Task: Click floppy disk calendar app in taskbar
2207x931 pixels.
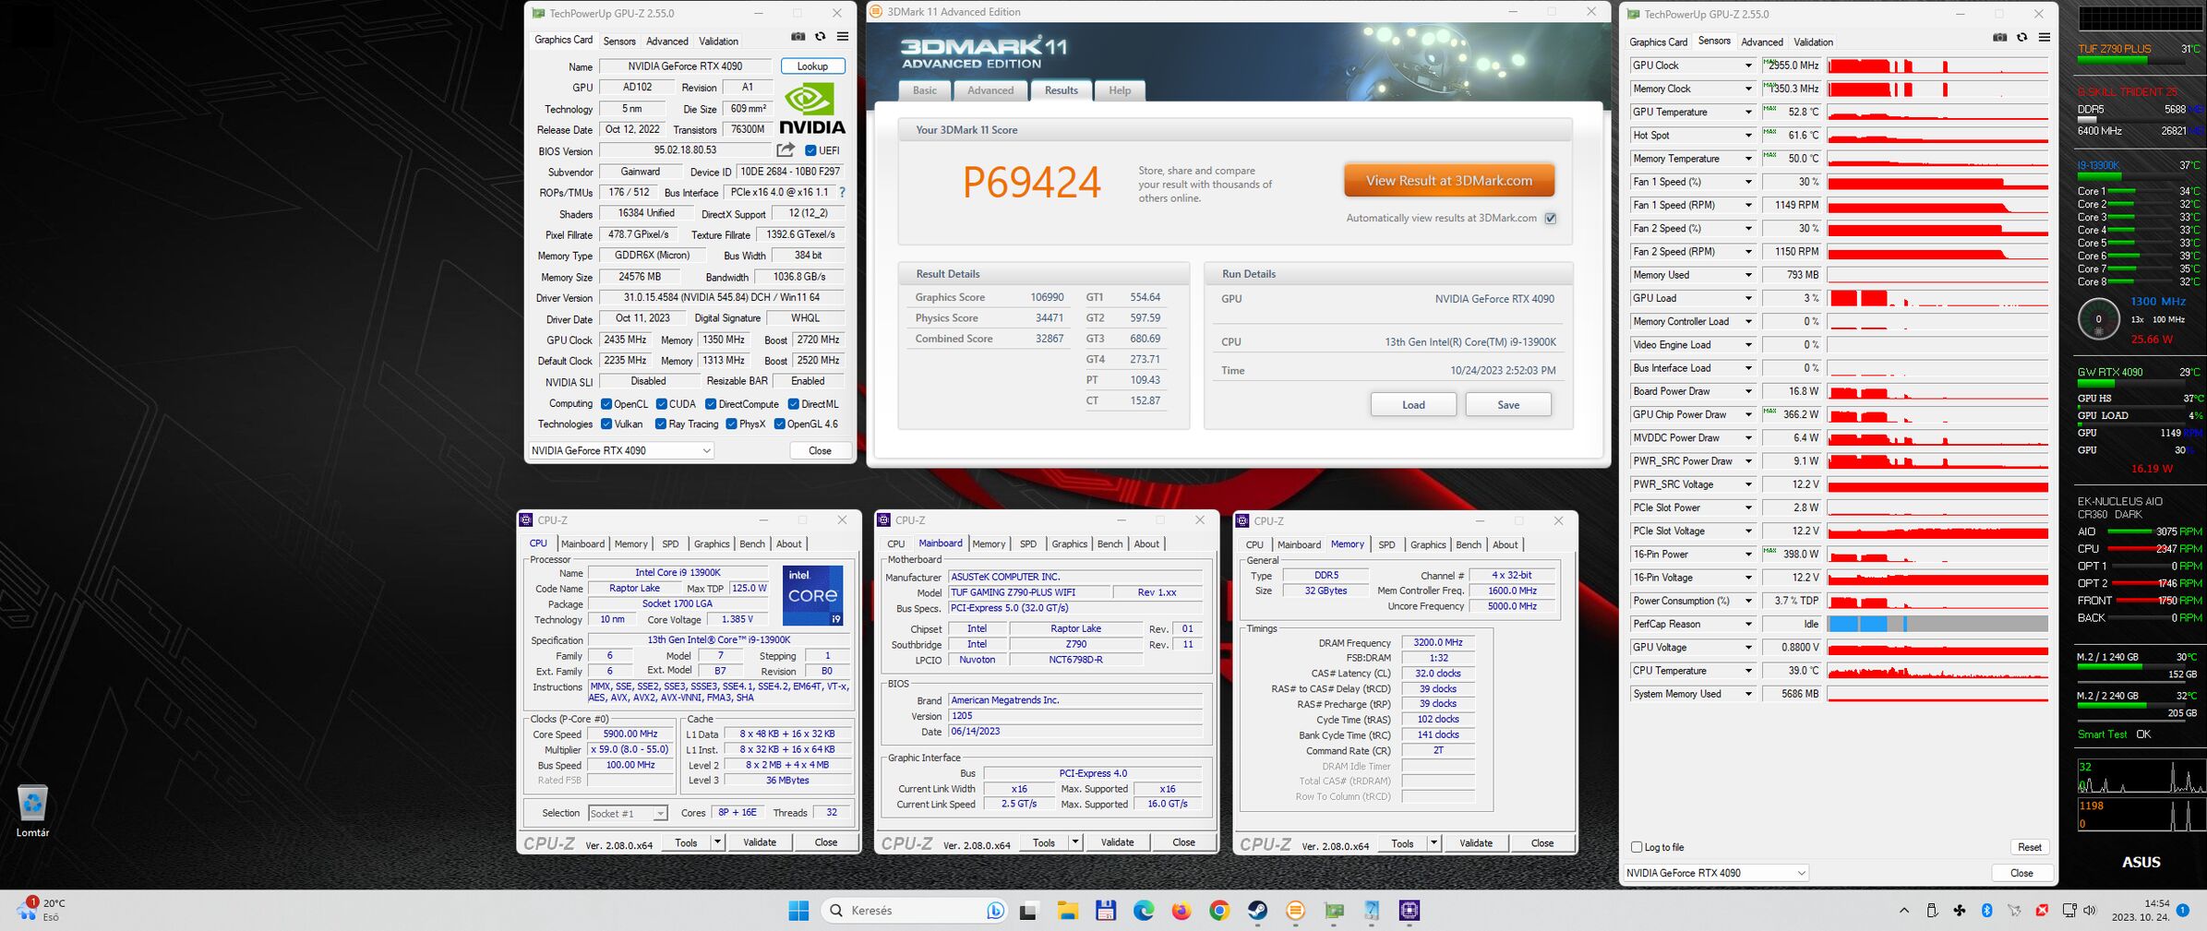Action: click(x=1106, y=911)
